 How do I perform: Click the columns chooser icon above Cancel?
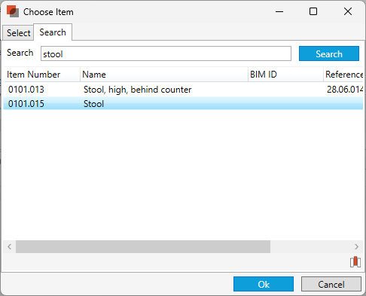[x=355, y=262]
